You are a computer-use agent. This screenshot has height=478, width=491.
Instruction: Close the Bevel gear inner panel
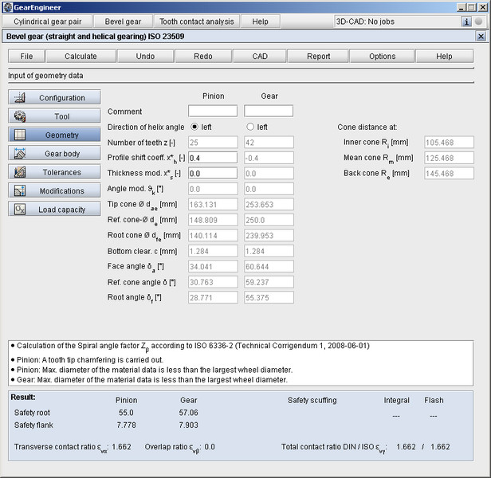pos(480,37)
